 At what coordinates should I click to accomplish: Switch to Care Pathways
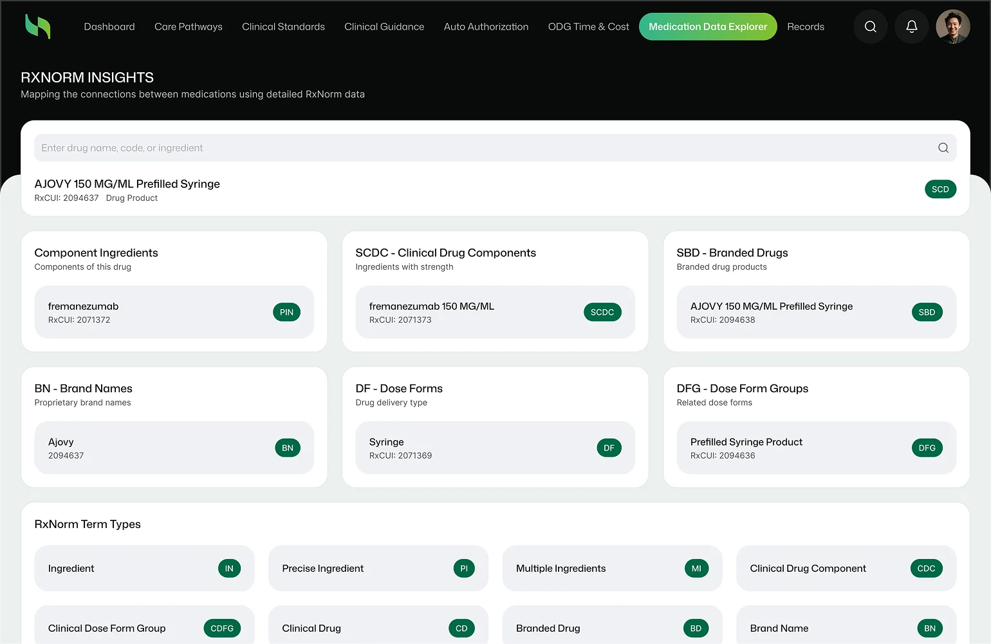pos(189,26)
